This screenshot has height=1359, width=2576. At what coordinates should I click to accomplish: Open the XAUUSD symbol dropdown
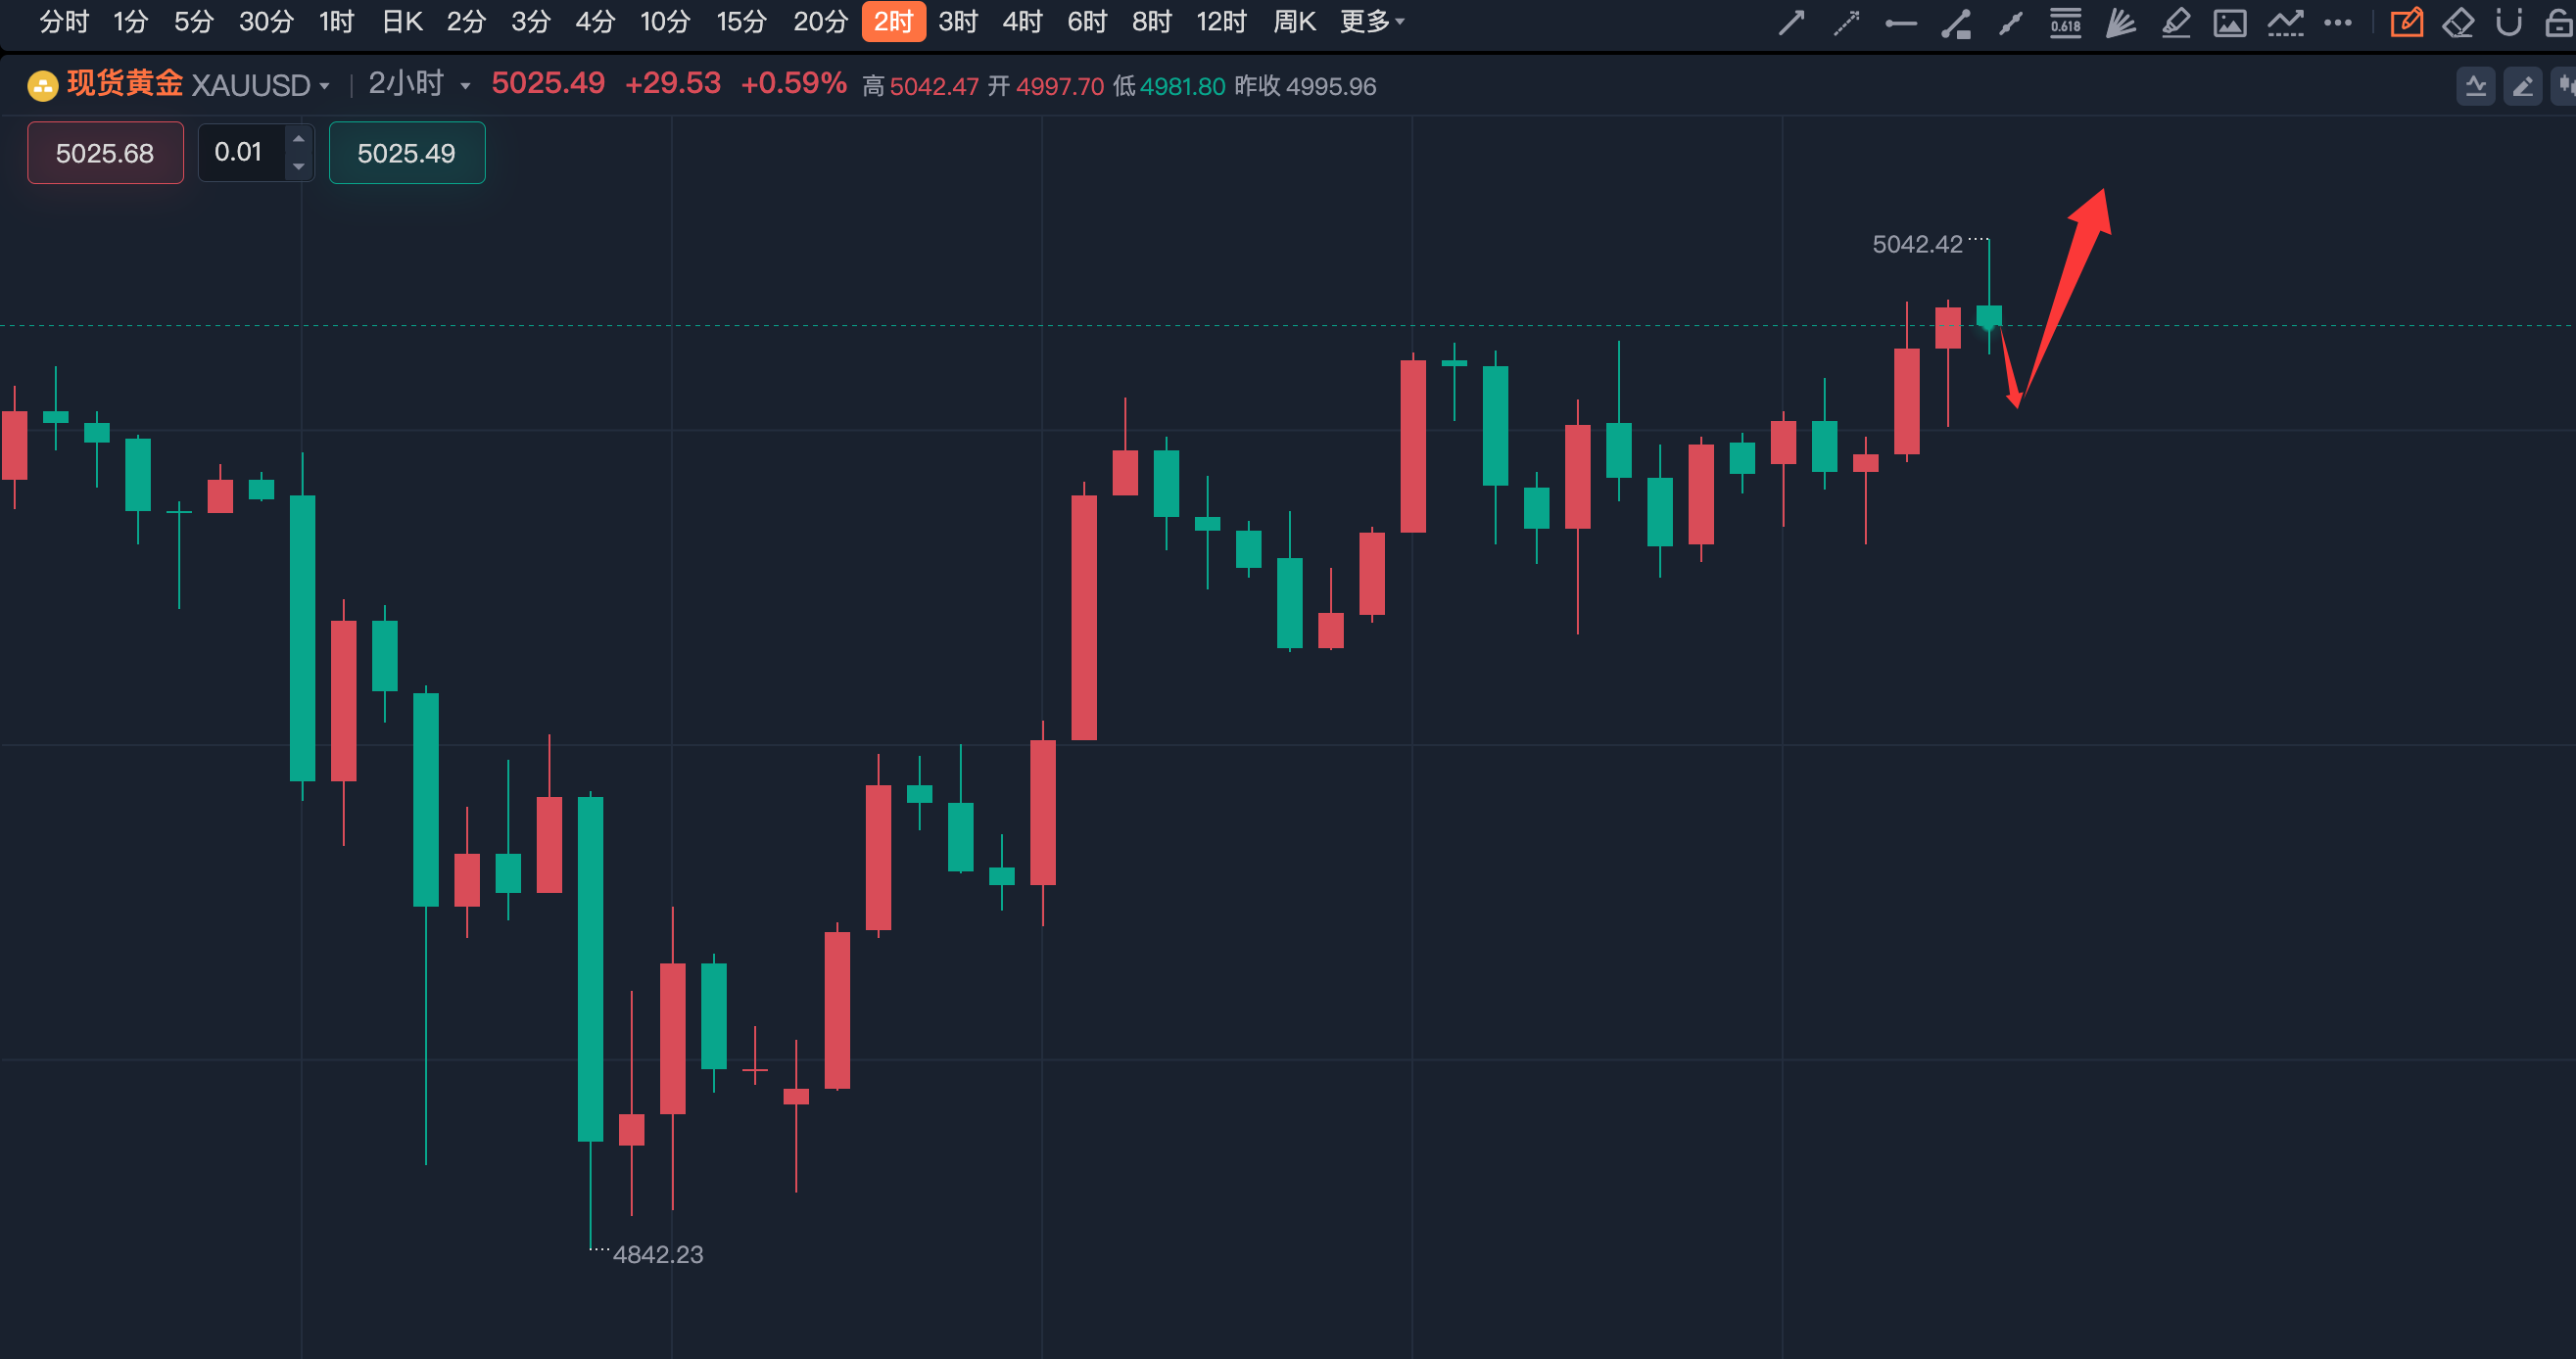click(x=260, y=86)
